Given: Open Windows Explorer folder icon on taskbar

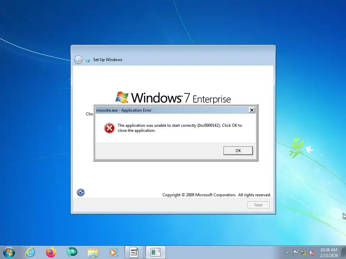Looking at the screenshot, I should click(x=93, y=253).
